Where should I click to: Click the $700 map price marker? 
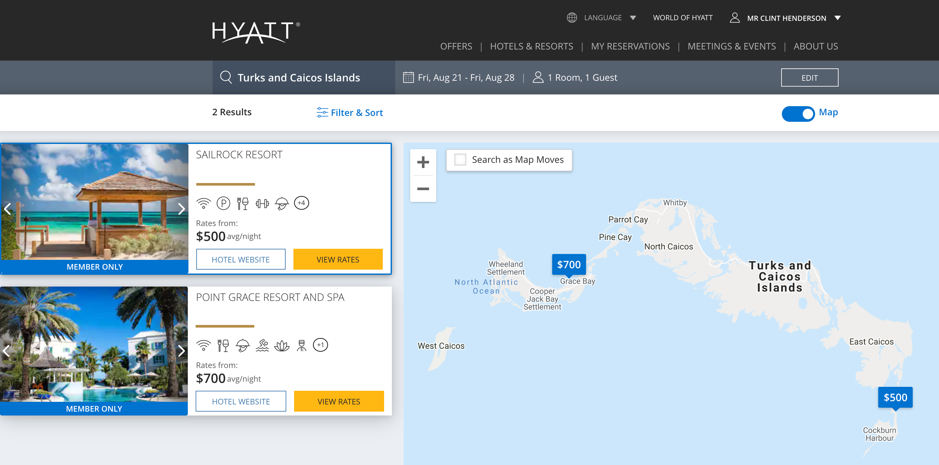click(569, 264)
